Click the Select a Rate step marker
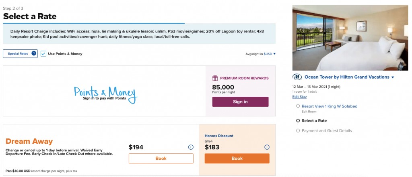This screenshot has height=177, width=412. tap(298, 120)
